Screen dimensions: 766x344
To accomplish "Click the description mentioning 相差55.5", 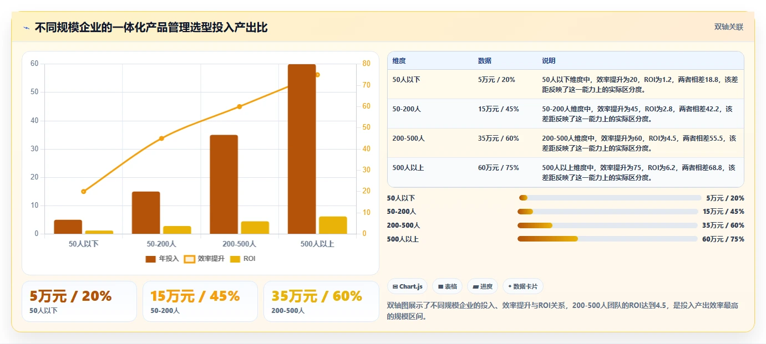I will pos(639,143).
